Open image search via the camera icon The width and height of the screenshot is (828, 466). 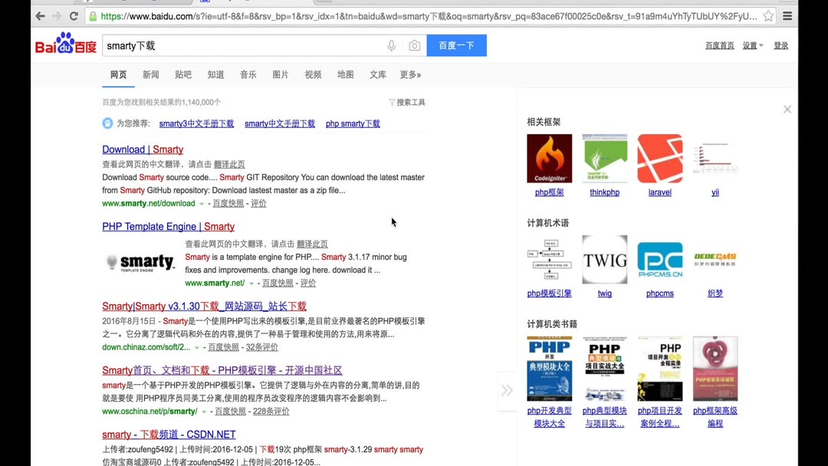pos(412,46)
